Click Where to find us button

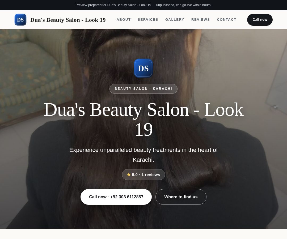point(181,197)
